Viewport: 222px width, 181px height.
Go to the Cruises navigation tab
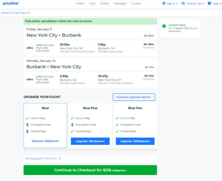(x=136, y=3)
